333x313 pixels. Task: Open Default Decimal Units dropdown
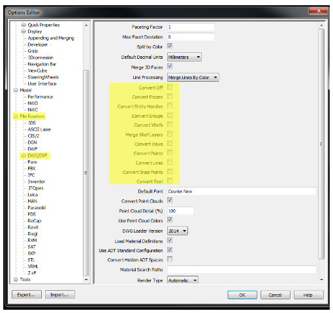184,57
